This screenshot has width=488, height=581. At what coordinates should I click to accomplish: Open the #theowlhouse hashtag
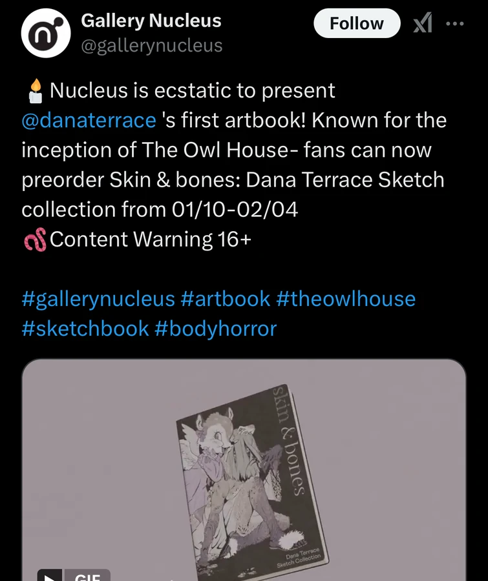coord(346,299)
